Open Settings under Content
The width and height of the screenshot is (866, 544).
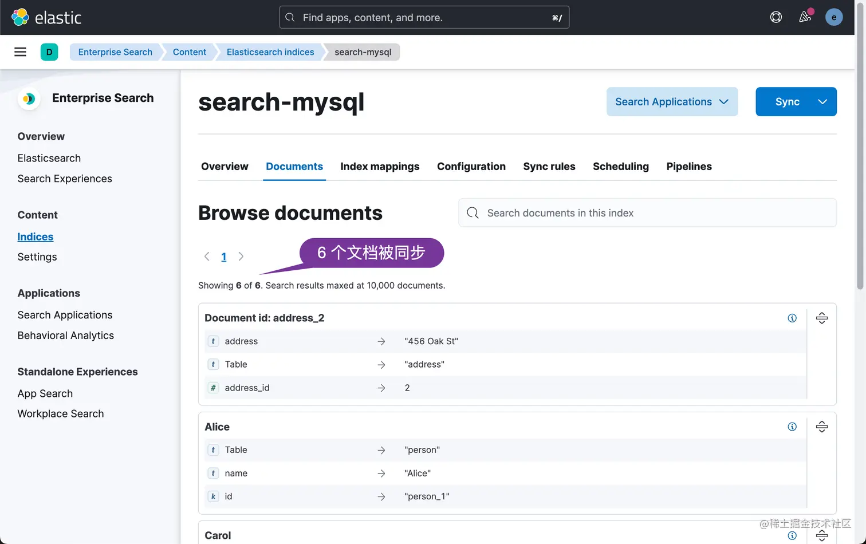tap(37, 257)
